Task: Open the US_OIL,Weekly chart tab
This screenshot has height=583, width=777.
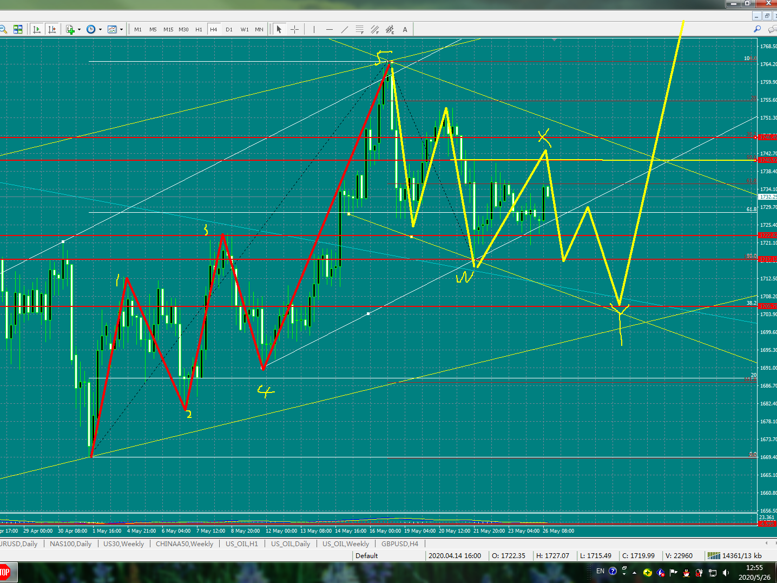Action: click(346, 543)
